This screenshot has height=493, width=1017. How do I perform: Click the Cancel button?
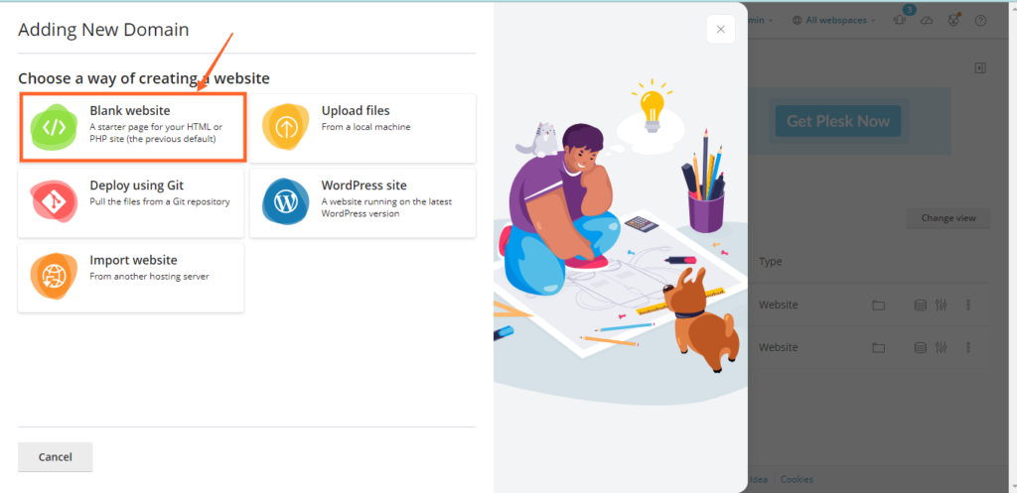56,456
